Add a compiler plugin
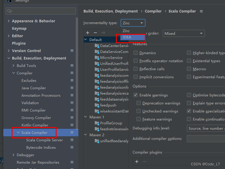225x169 pixels. pos(137,162)
